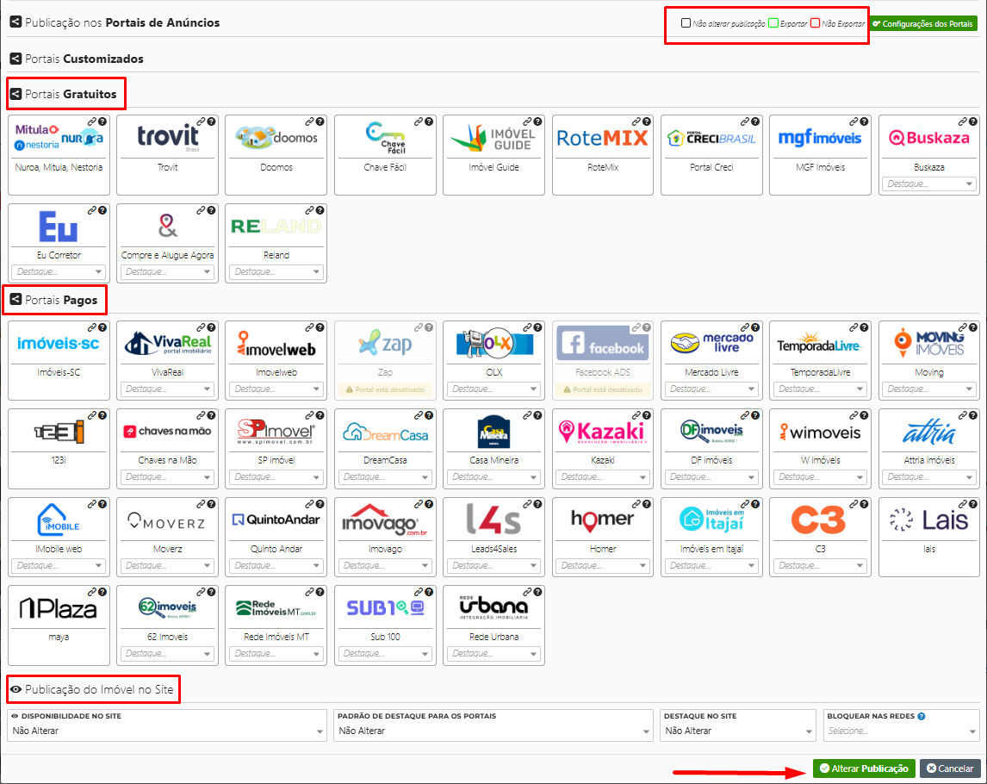Select the RoteMix portal logo
Viewport: 987px width, 784px height.
(602, 139)
